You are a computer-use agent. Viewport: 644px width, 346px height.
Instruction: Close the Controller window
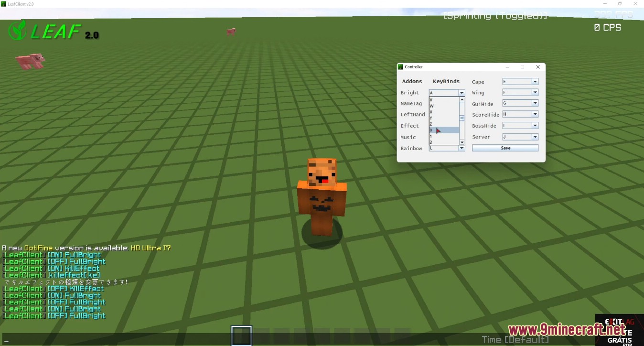coord(538,67)
